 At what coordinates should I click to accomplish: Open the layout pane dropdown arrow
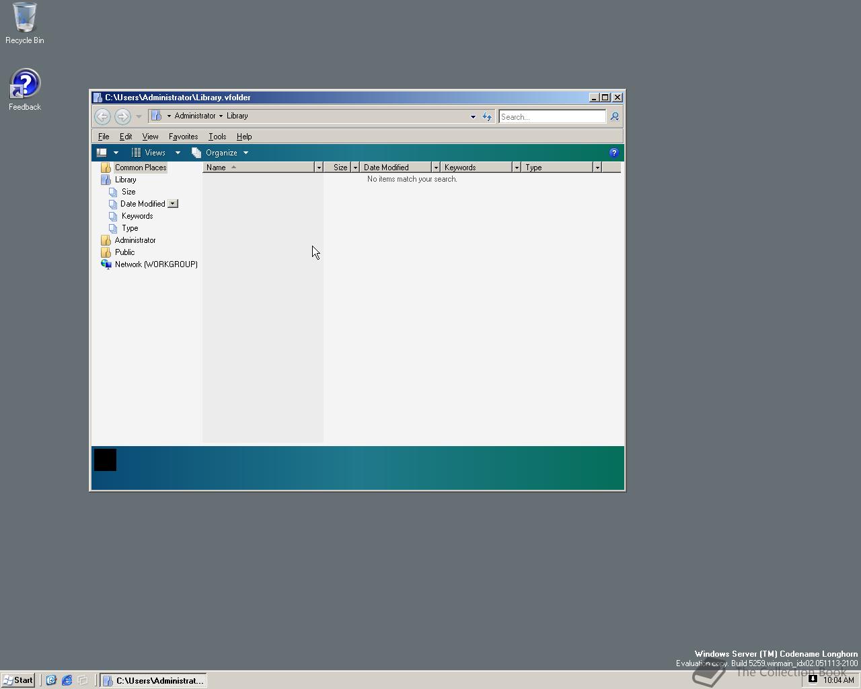click(x=116, y=153)
